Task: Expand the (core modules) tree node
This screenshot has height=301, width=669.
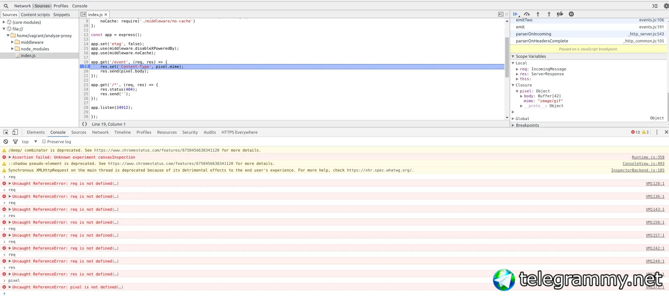Action: (x=4, y=22)
